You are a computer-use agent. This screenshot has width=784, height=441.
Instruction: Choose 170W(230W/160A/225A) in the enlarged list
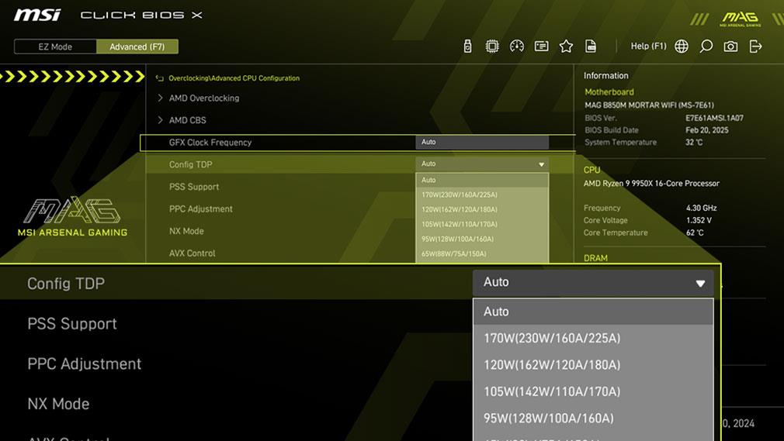point(552,338)
